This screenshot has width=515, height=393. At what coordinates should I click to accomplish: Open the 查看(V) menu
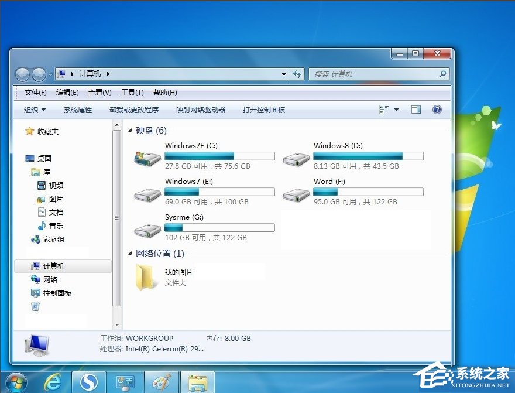[99, 92]
